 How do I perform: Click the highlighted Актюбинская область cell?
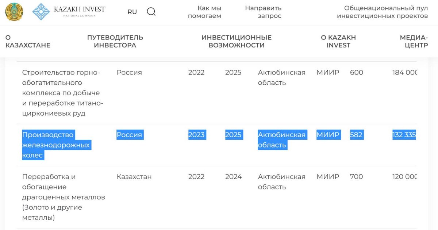click(x=282, y=140)
